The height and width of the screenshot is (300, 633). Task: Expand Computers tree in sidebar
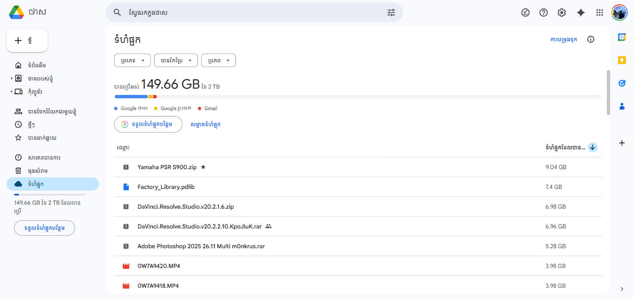coord(12,92)
